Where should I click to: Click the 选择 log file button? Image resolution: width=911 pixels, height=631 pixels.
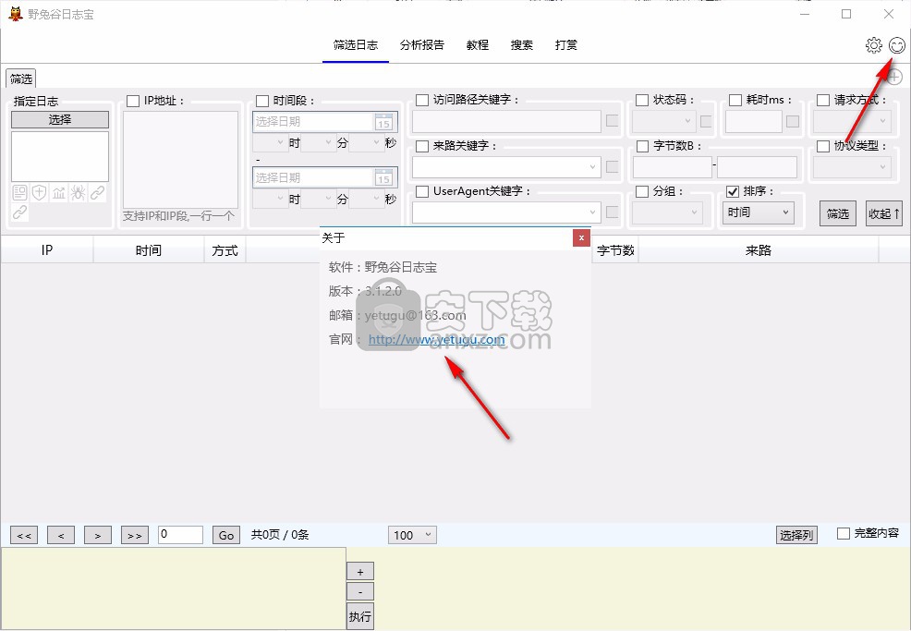[60, 120]
